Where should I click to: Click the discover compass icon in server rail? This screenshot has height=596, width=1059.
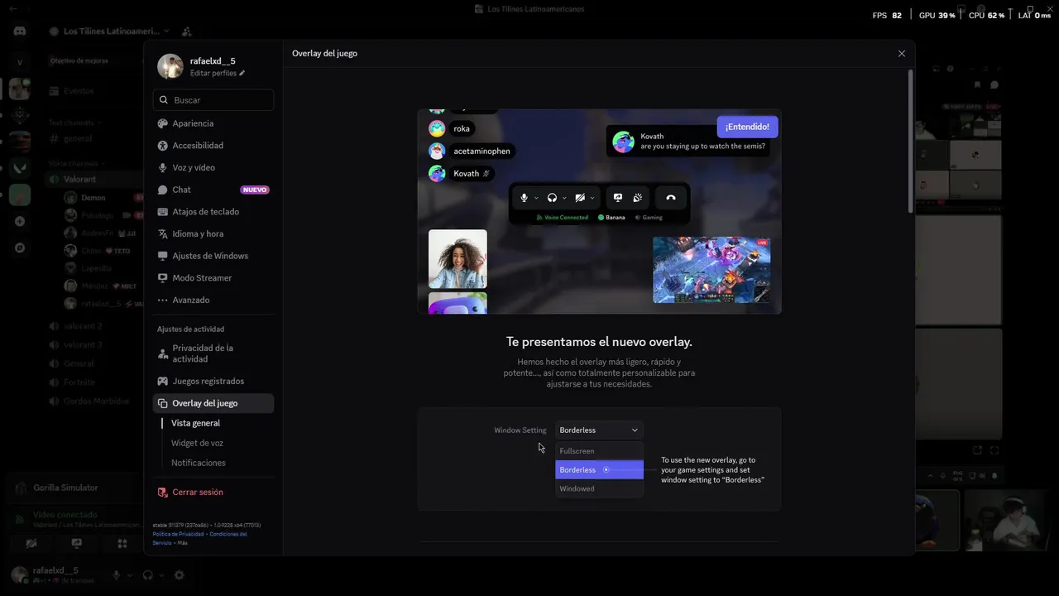[x=20, y=248]
